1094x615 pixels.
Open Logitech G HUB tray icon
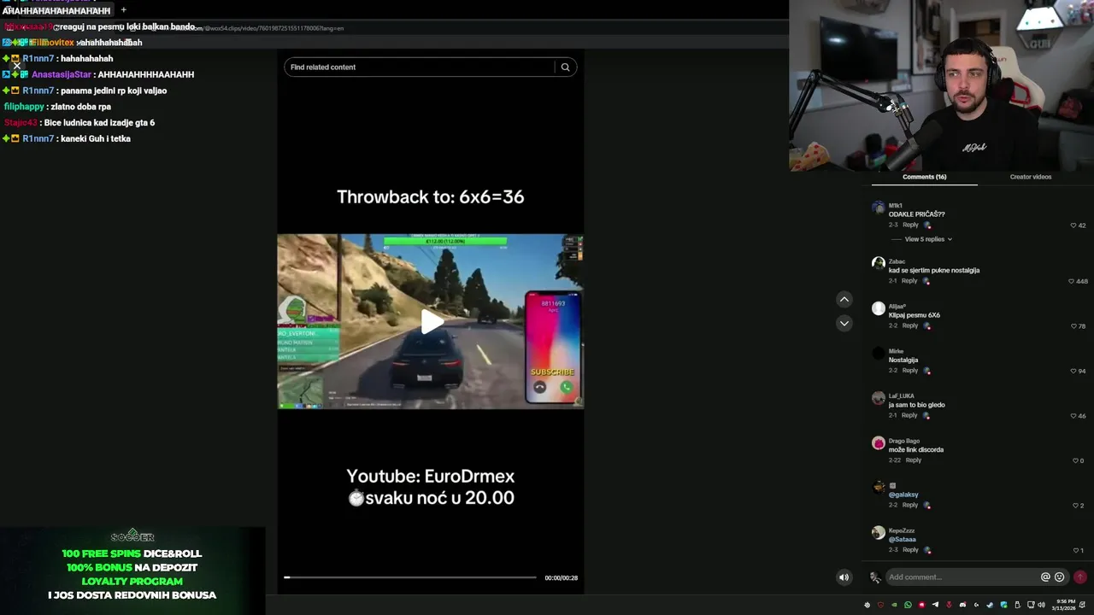(x=976, y=605)
